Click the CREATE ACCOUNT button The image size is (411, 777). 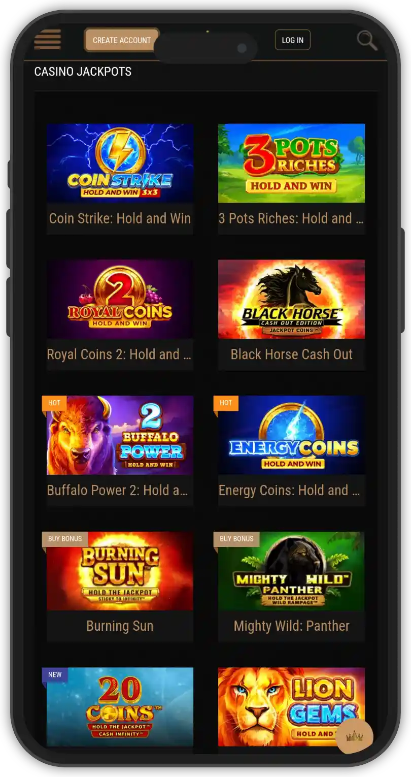(x=122, y=40)
